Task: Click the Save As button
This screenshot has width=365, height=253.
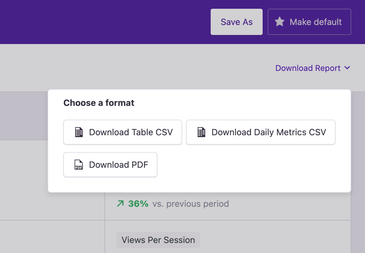Action: point(236,22)
